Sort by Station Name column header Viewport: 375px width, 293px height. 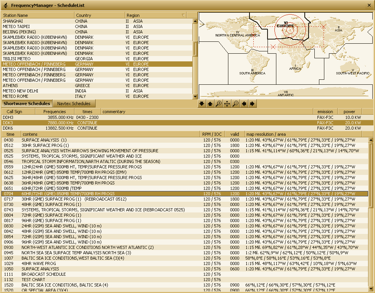click(38, 15)
